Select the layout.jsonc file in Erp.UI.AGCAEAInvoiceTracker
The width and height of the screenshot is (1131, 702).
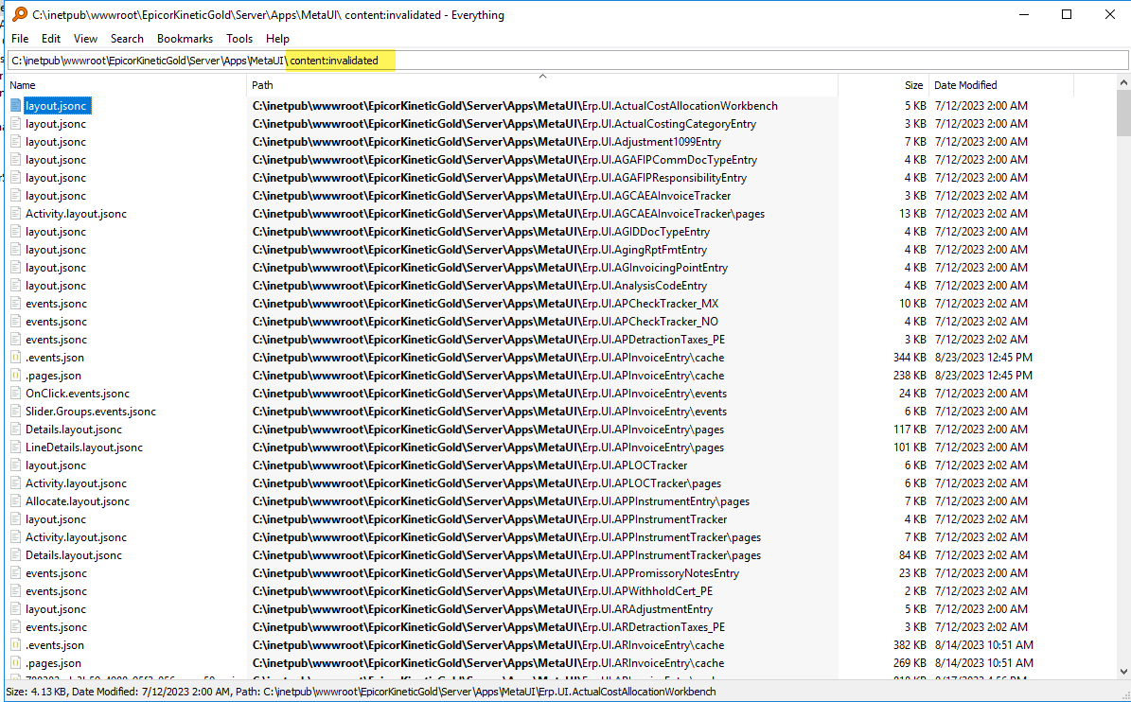point(56,196)
